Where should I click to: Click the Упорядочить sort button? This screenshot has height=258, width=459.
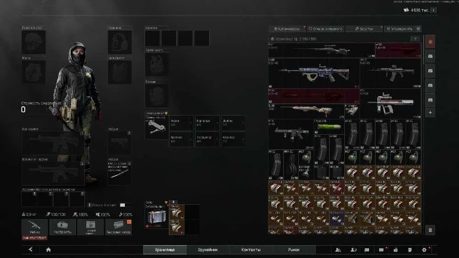pyautogui.click(x=403, y=28)
